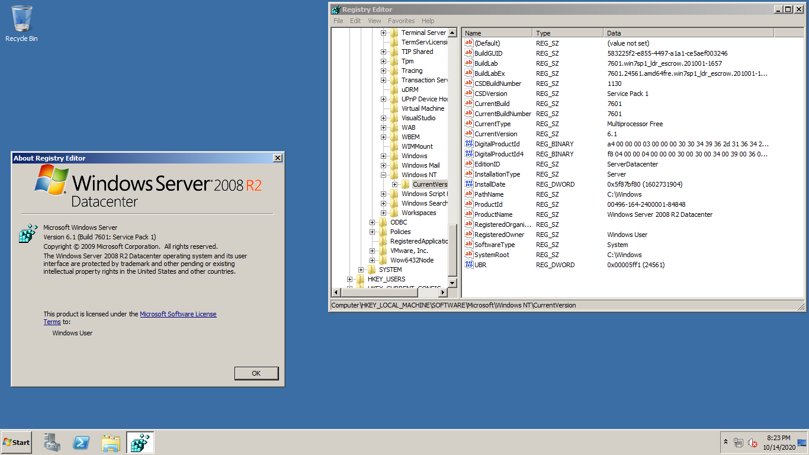The height and width of the screenshot is (455, 809).
Task: Click the Server Manager taskbar icon
Action: click(x=52, y=442)
